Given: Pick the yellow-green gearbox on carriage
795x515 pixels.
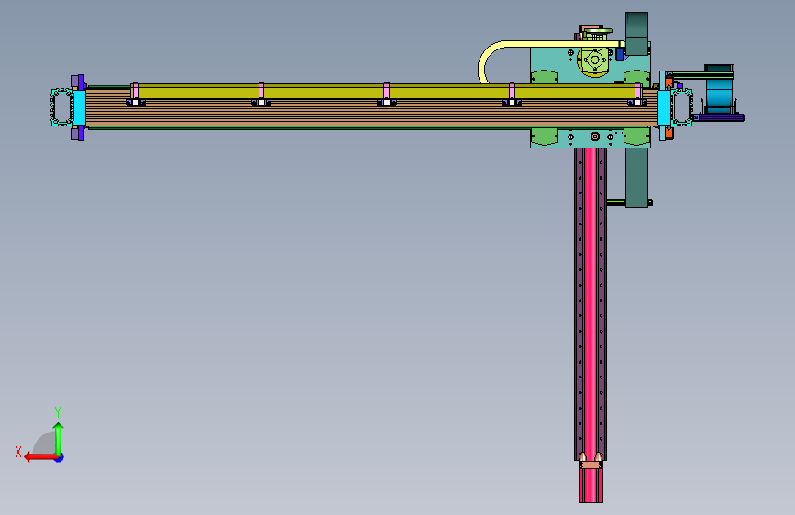Looking at the screenshot, I should tap(594, 60).
